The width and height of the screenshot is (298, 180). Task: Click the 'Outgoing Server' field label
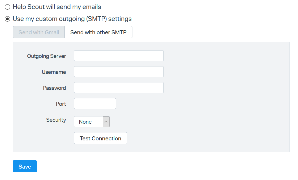click(x=46, y=56)
